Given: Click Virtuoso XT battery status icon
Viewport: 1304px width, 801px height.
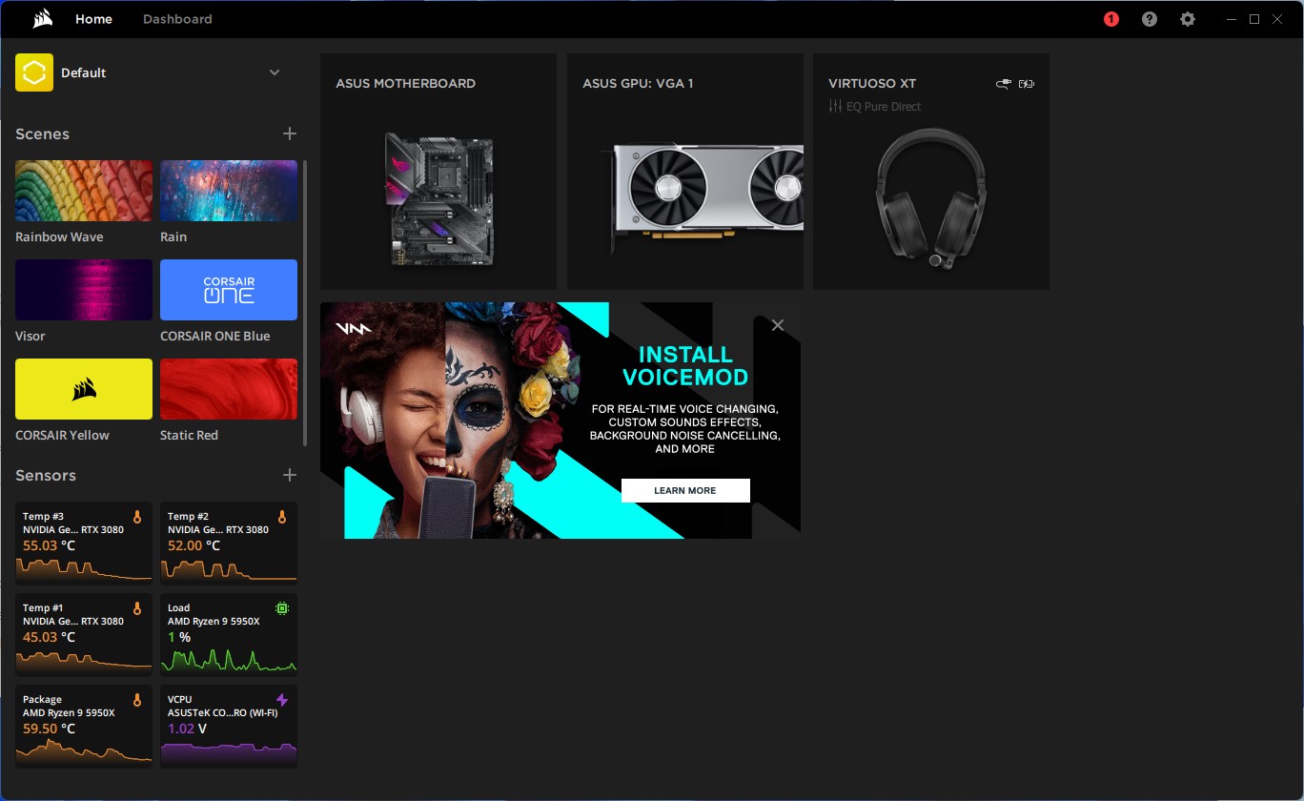Looking at the screenshot, I should pos(1027,84).
